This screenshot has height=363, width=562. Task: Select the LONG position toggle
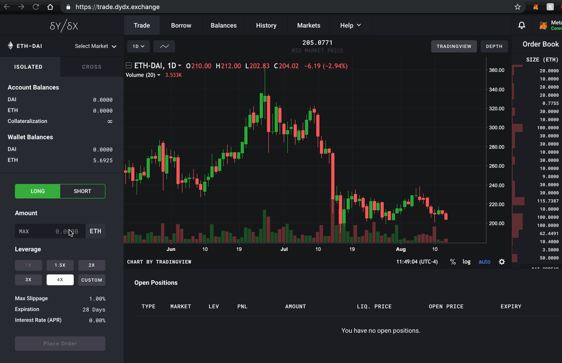coord(38,191)
